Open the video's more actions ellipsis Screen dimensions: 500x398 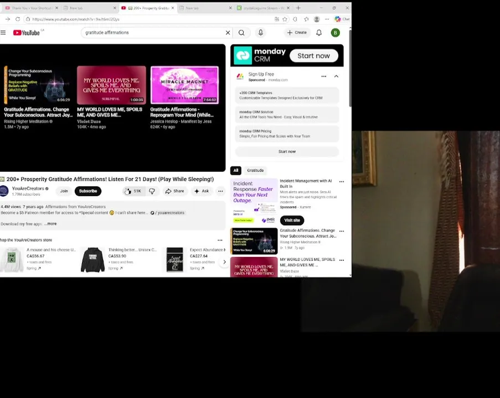coord(220,191)
